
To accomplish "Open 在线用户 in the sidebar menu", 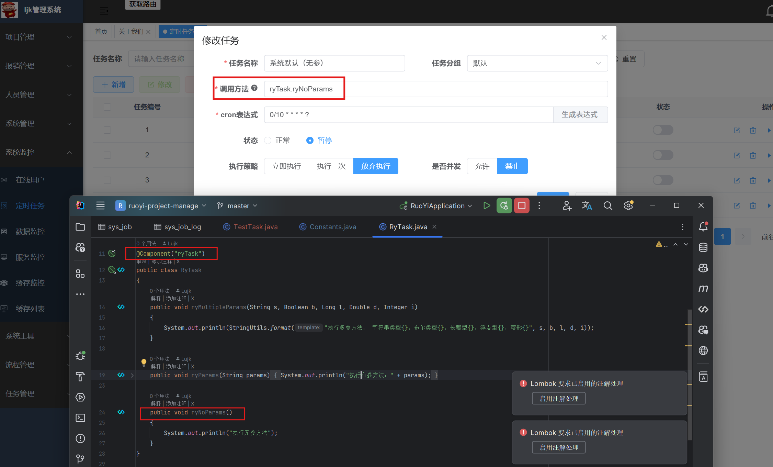I will 30,180.
